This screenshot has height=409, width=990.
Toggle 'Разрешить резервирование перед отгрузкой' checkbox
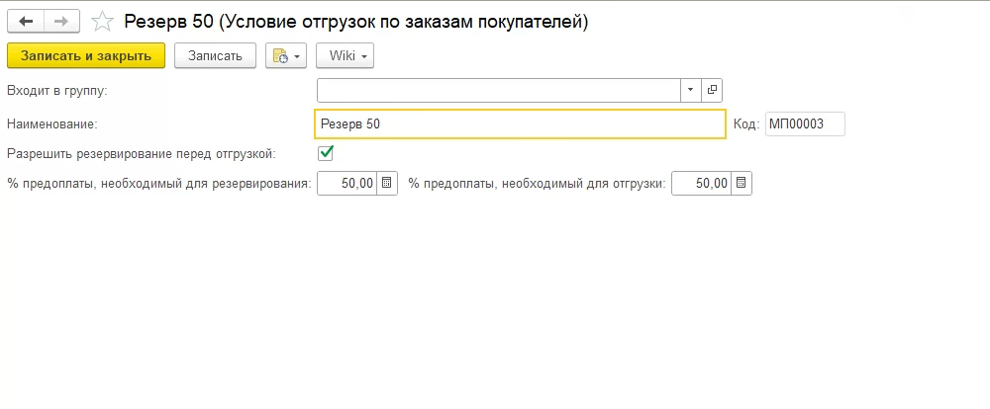[x=326, y=153]
